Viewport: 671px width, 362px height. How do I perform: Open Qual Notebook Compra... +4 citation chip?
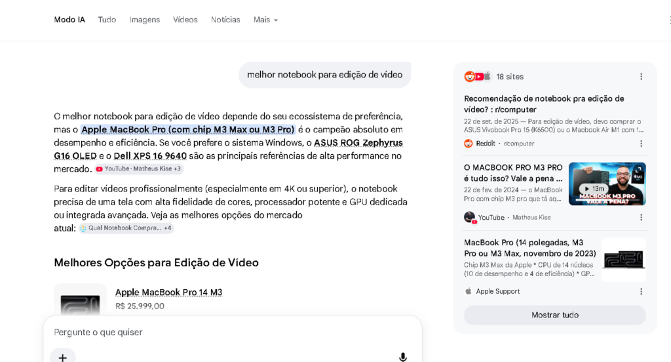point(126,228)
